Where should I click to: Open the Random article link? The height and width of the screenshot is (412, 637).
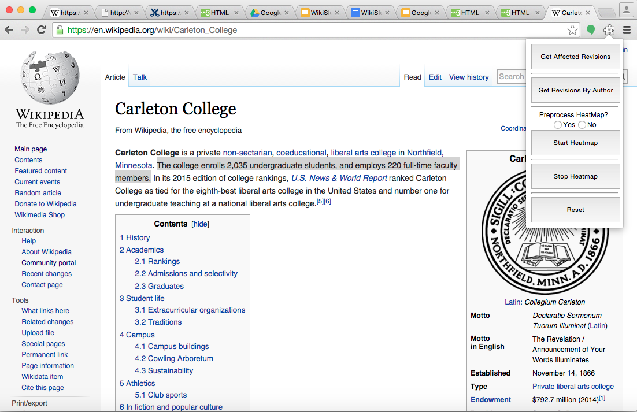pyautogui.click(x=38, y=192)
